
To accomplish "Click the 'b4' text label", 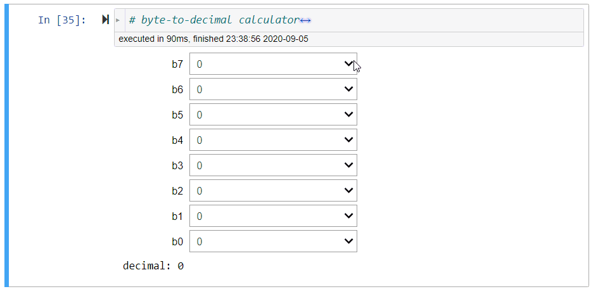I will point(177,140).
